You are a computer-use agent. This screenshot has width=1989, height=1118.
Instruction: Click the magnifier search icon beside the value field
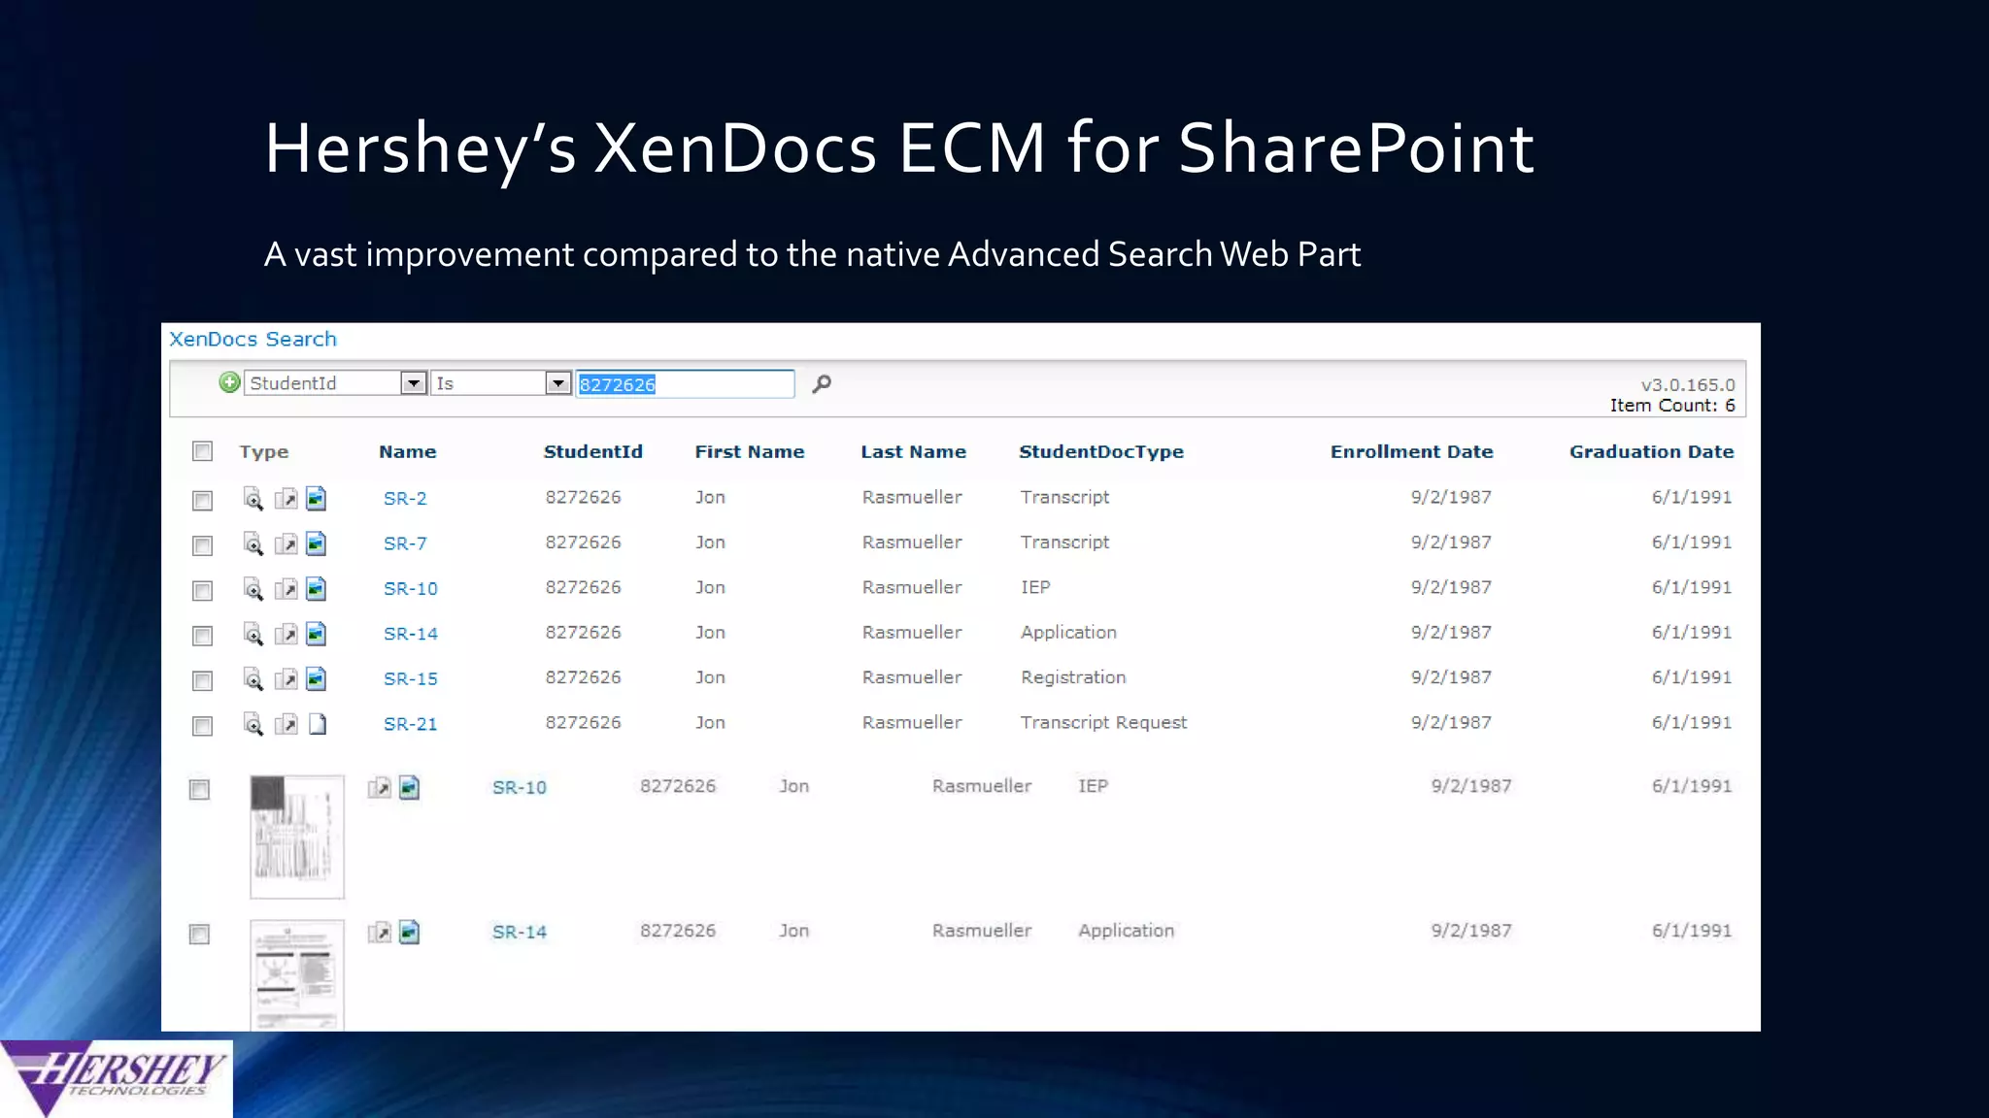822,383
